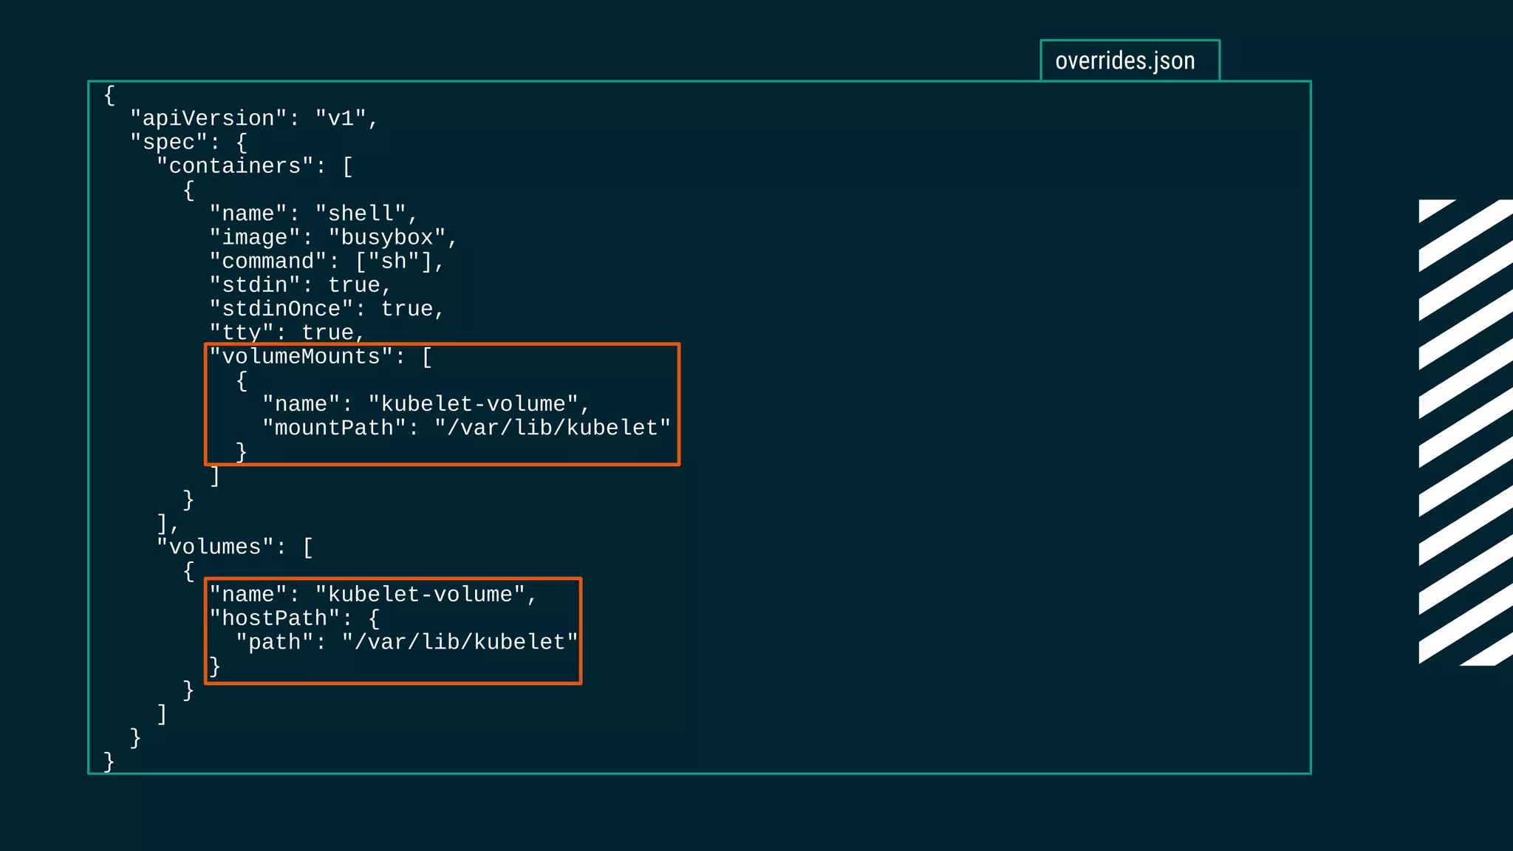
Task: Click the "name": "shell" line
Action: 313,214
